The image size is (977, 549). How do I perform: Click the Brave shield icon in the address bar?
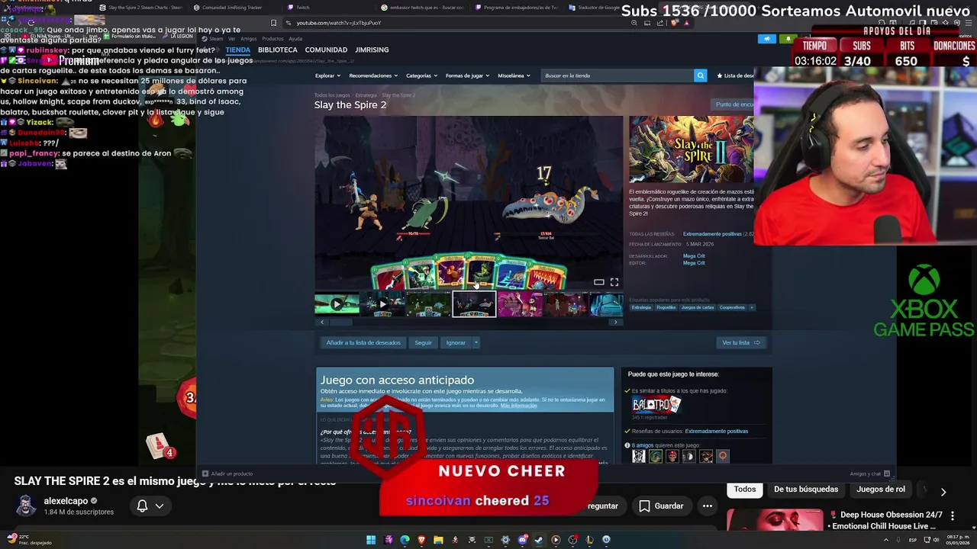click(675, 23)
